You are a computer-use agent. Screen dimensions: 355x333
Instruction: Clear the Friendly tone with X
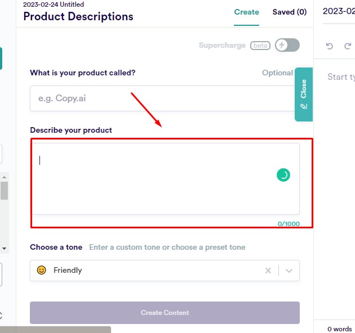tap(268, 271)
